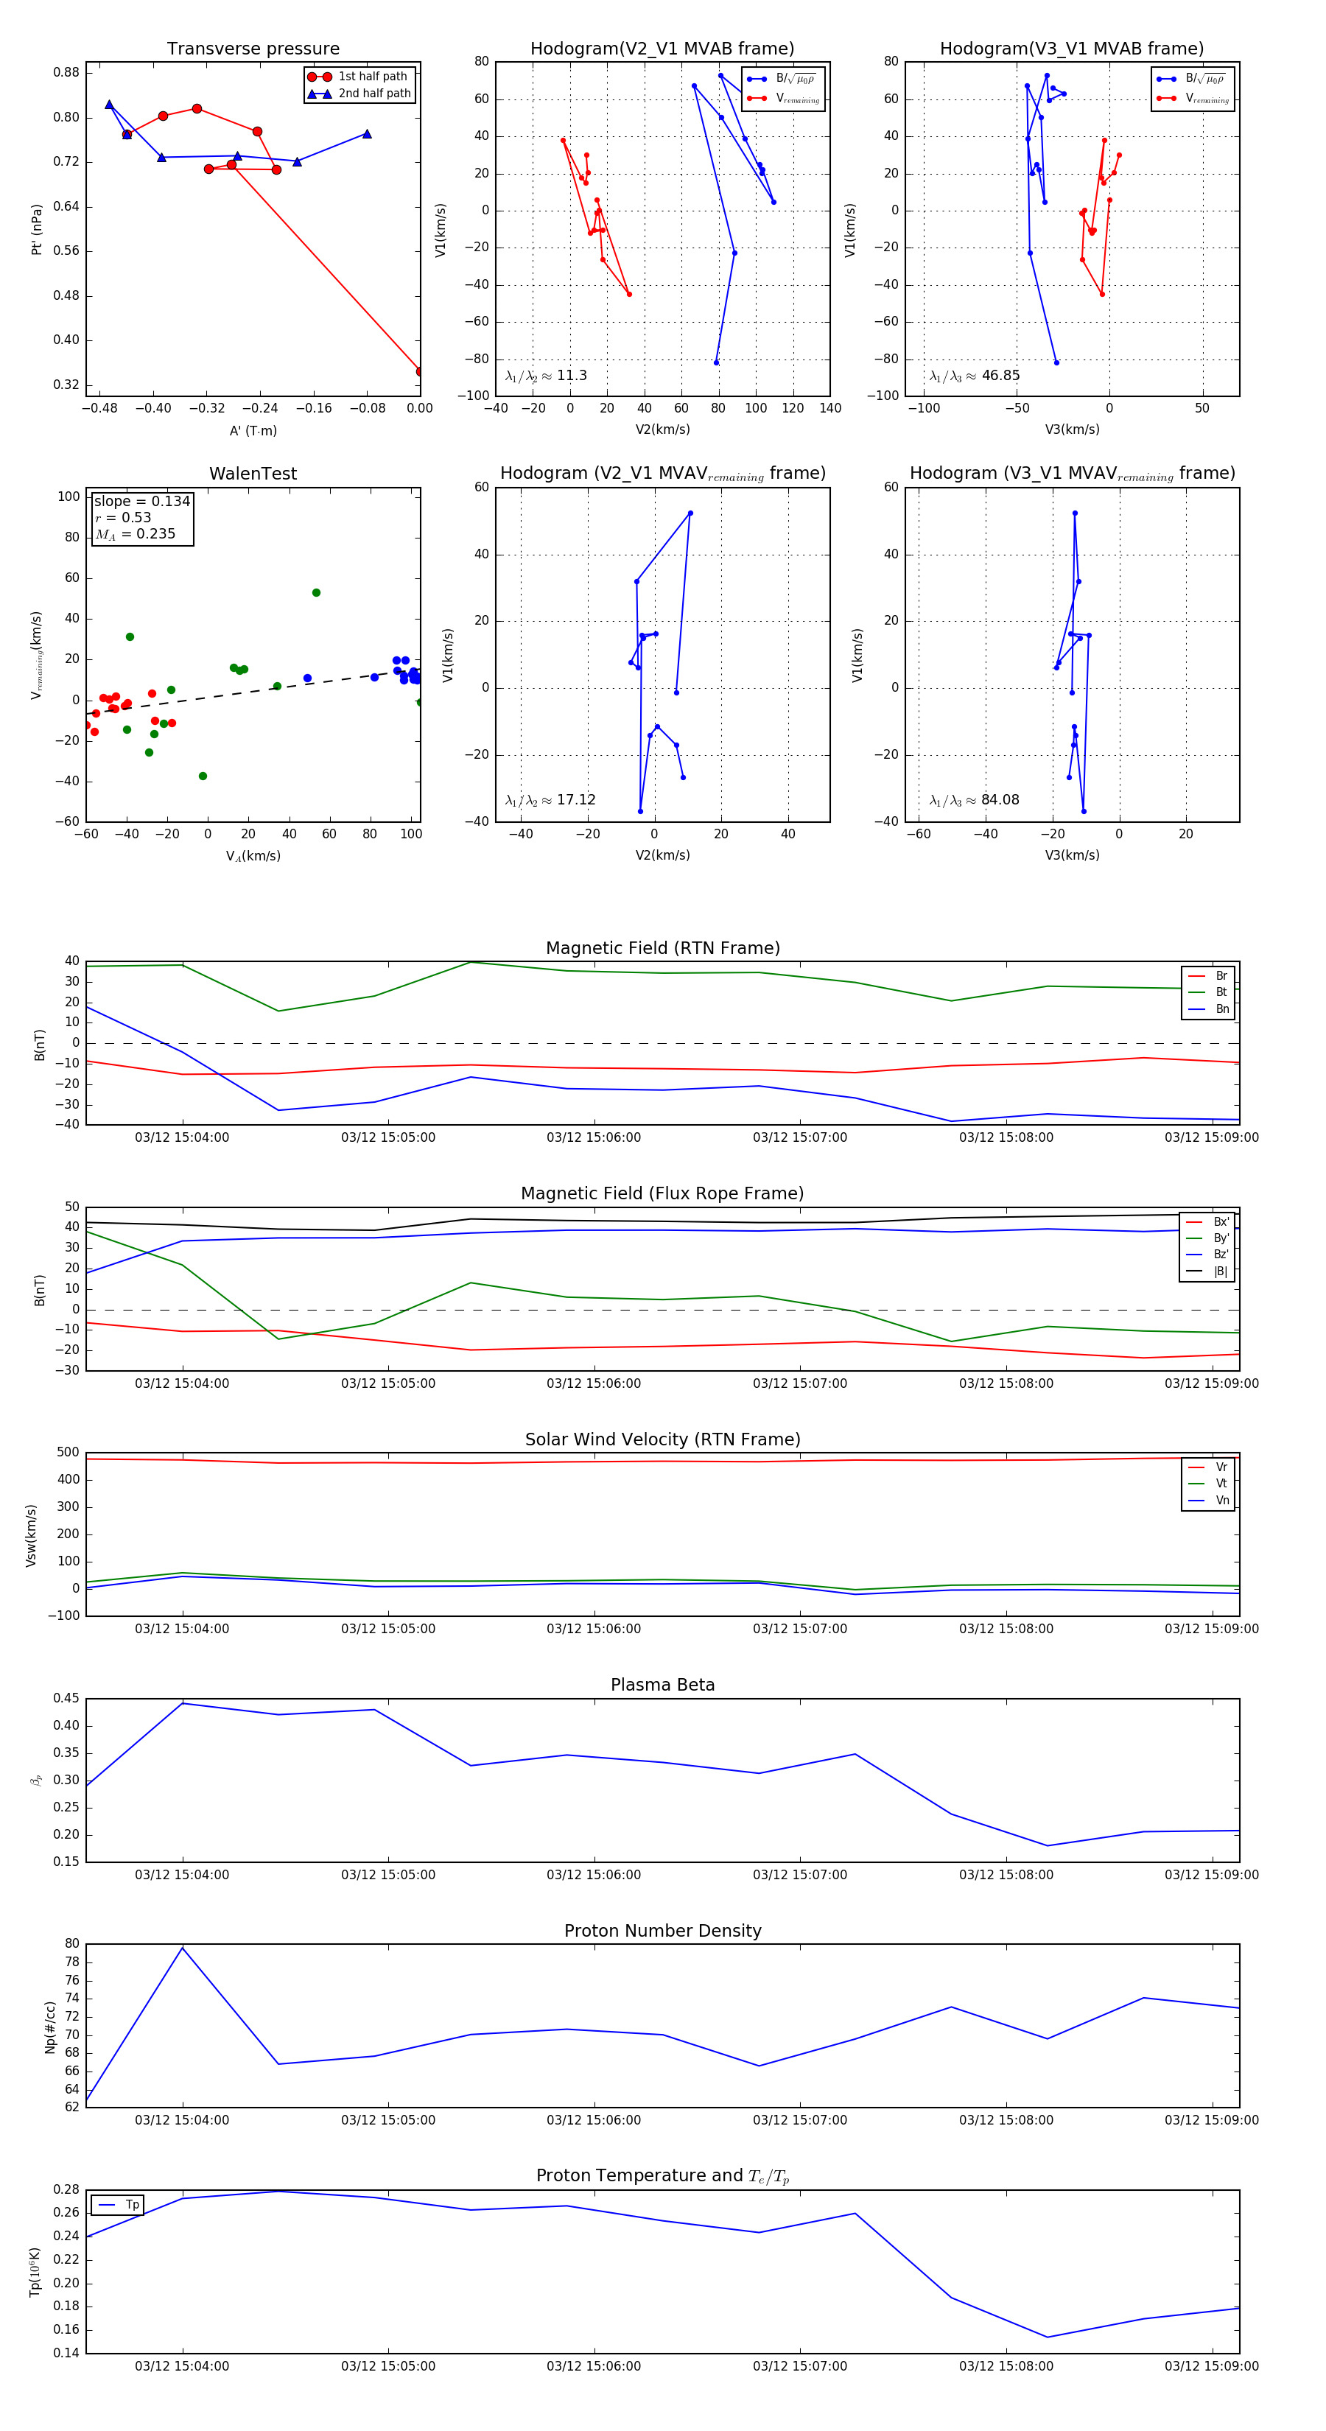Image resolution: width=1326 pixels, height=2431 pixels.
Task: Click the "Proton Temperature and Te/Tp" title
Action: [x=662, y=2176]
